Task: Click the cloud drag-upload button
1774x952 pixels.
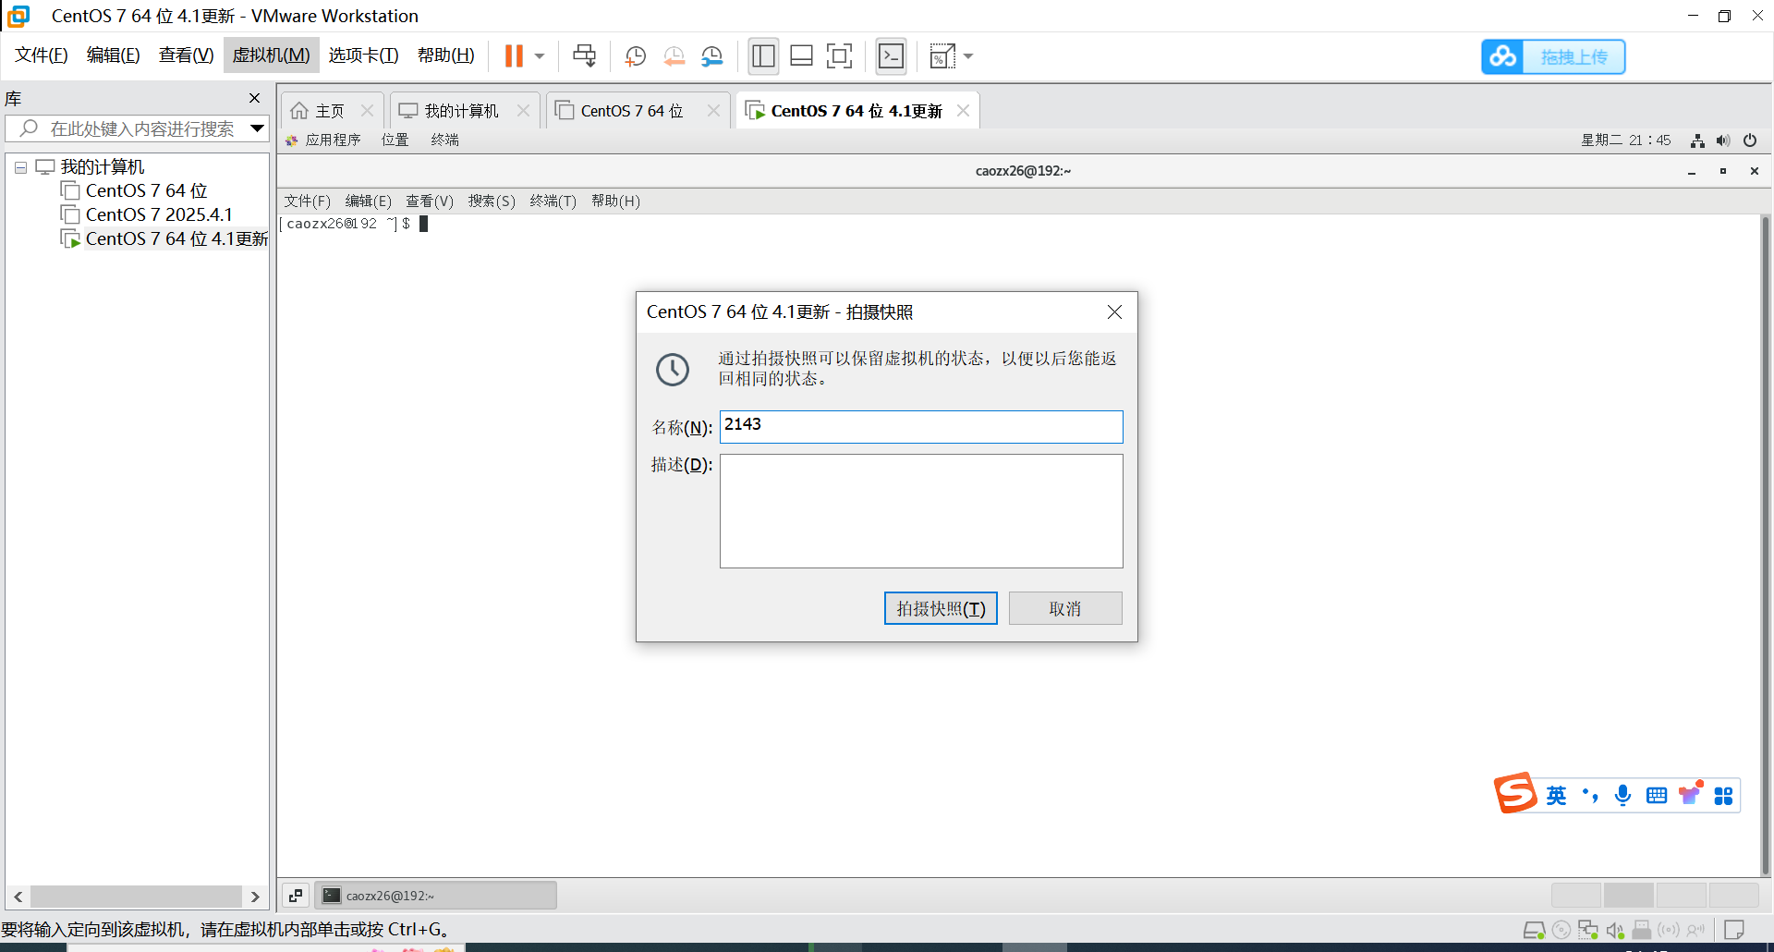Action: 1553,56
